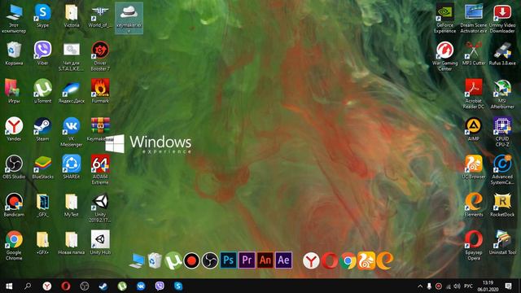This screenshot has height=293, width=521.
Task: Open the Unity 2019.2.17 shortcut
Action: pos(100,208)
